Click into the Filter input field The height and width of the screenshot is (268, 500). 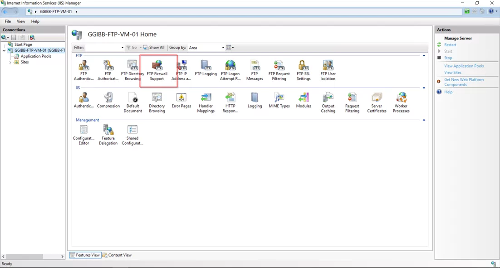[x=103, y=48]
